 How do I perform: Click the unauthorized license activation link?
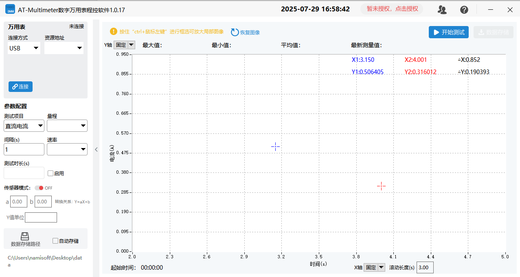(x=392, y=9)
